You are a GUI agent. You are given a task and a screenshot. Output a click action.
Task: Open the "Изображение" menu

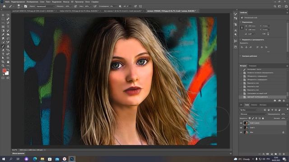(x=33, y=2)
